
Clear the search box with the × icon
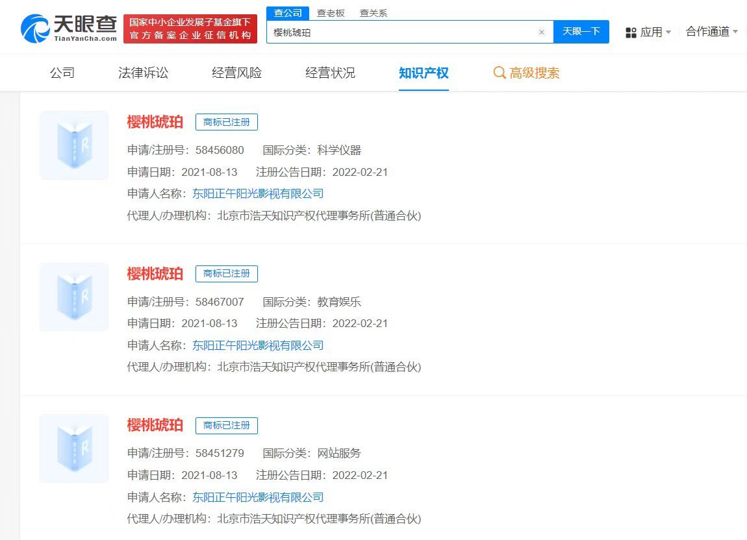click(542, 32)
